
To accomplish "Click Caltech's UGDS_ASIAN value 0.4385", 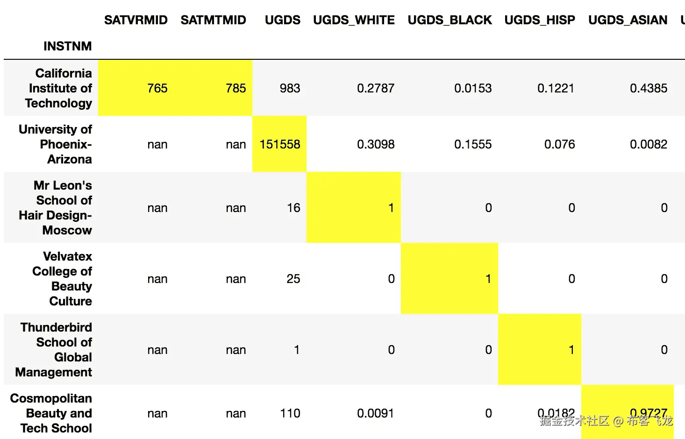I will pyautogui.click(x=648, y=88).
